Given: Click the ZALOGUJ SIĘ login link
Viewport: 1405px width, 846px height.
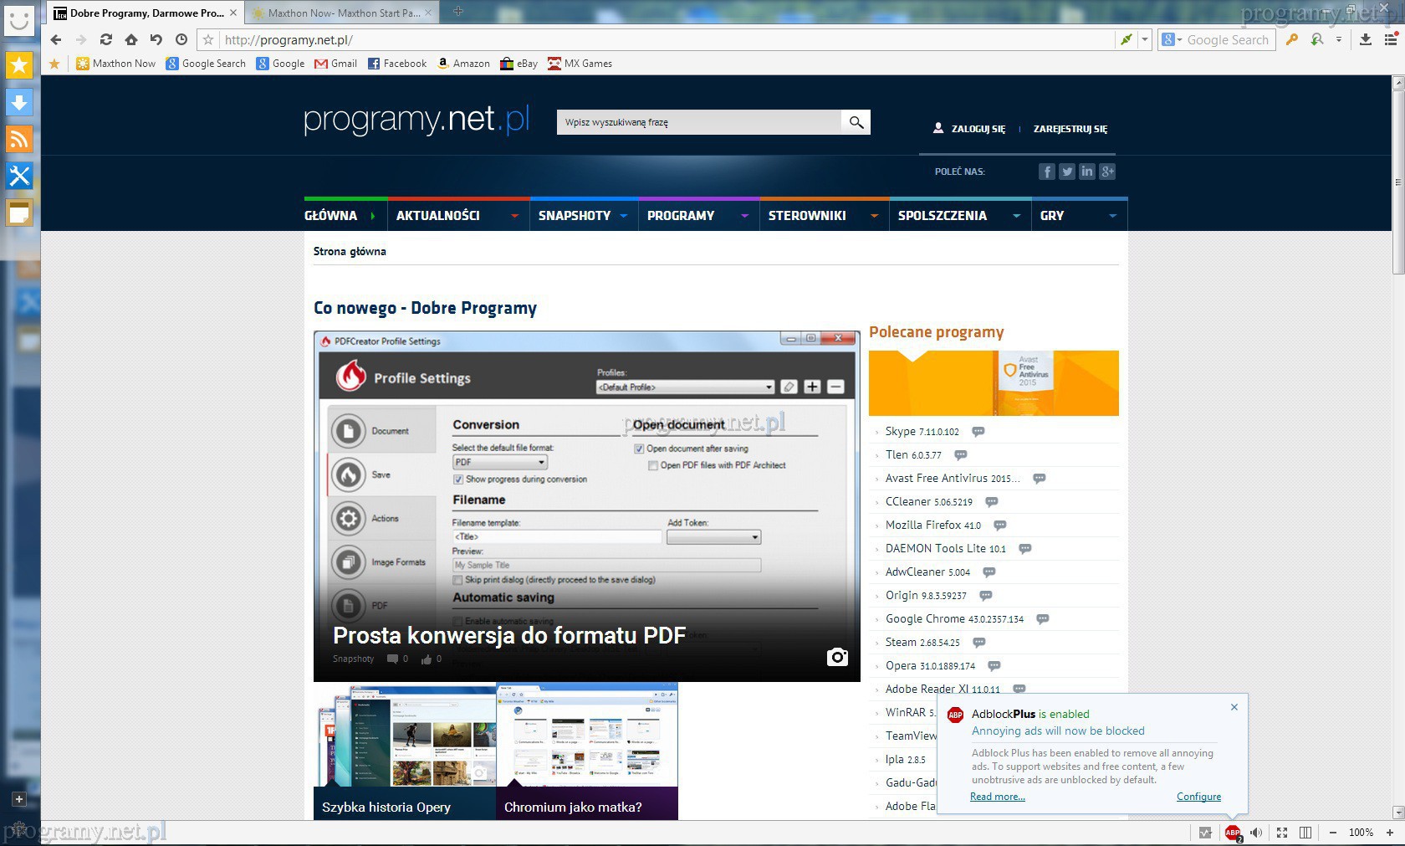Looking at the screenshot, I should (x=978, y=129).
